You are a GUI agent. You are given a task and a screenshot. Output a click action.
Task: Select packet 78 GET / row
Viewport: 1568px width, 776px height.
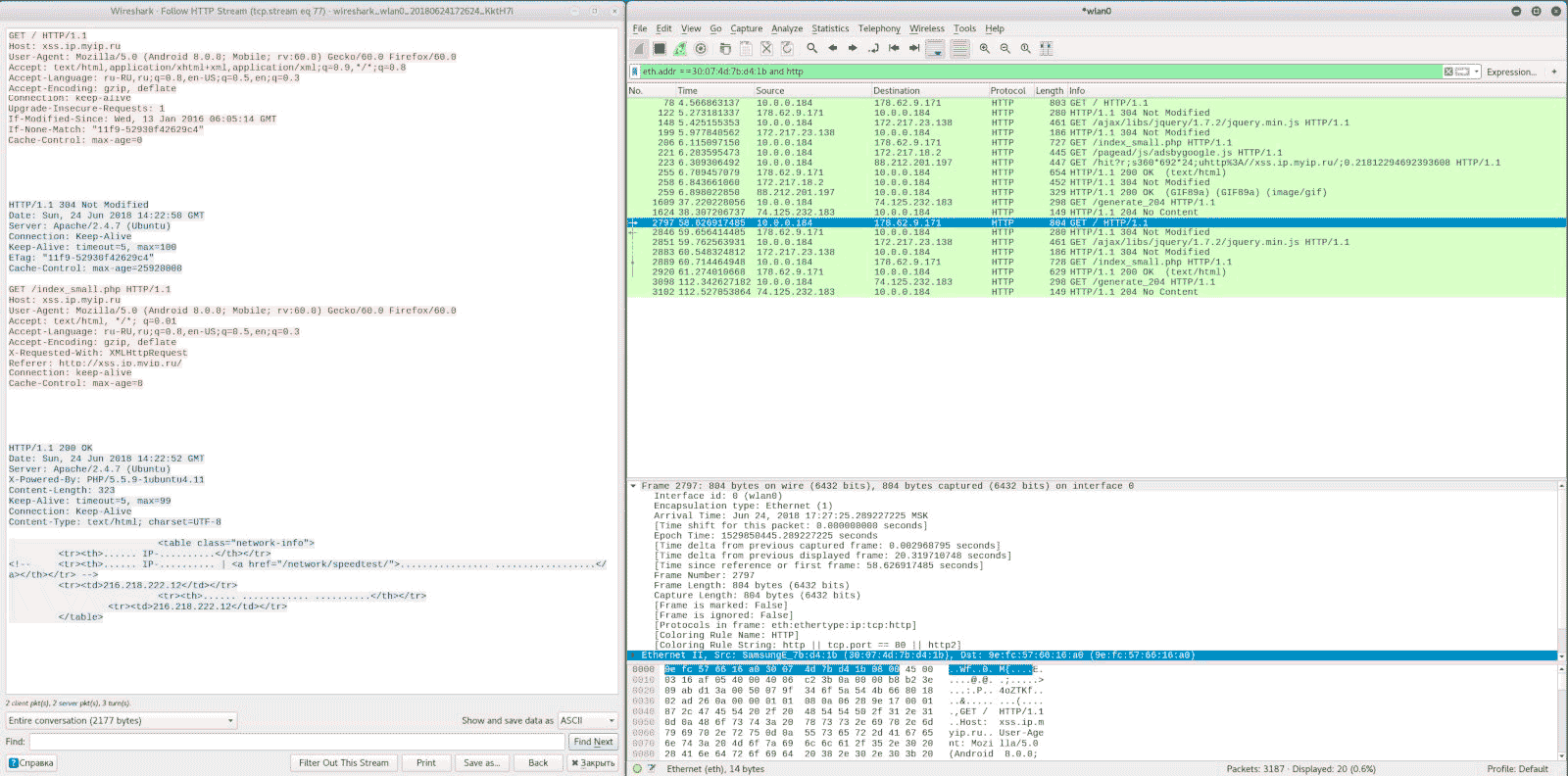click(1097, 103)
